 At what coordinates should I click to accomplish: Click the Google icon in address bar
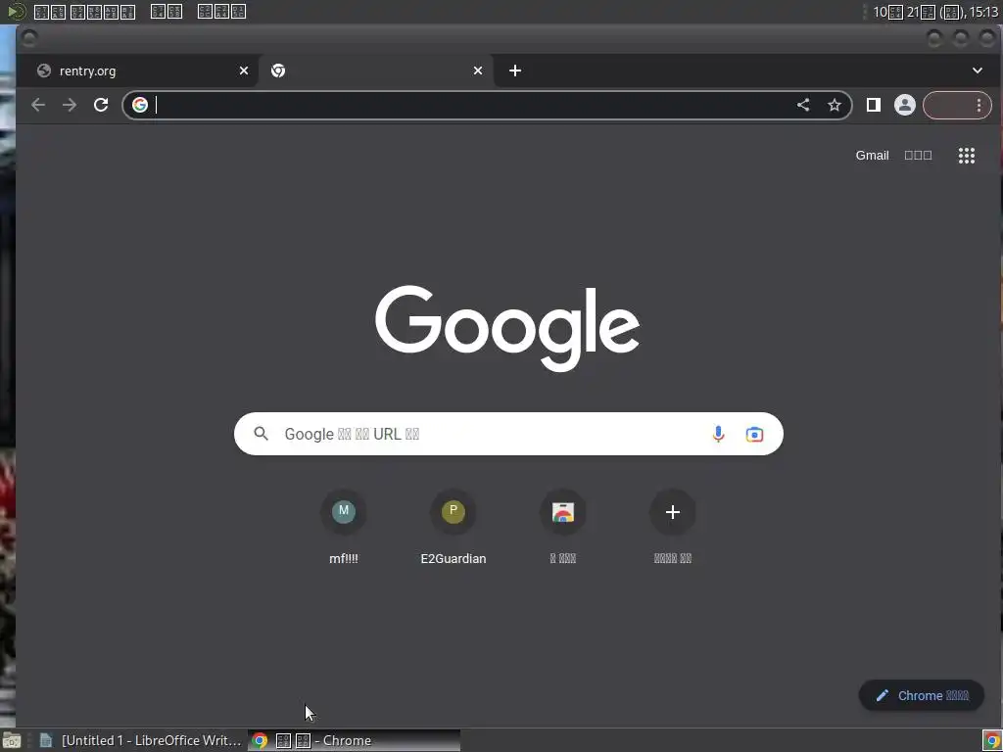click(x=140, y=105)
